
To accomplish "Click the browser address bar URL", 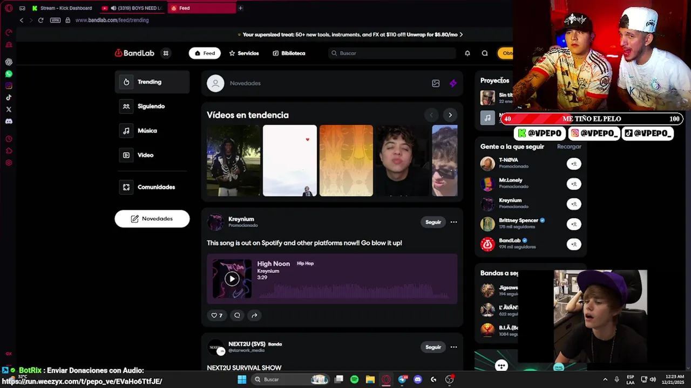I will coord(112,20).
